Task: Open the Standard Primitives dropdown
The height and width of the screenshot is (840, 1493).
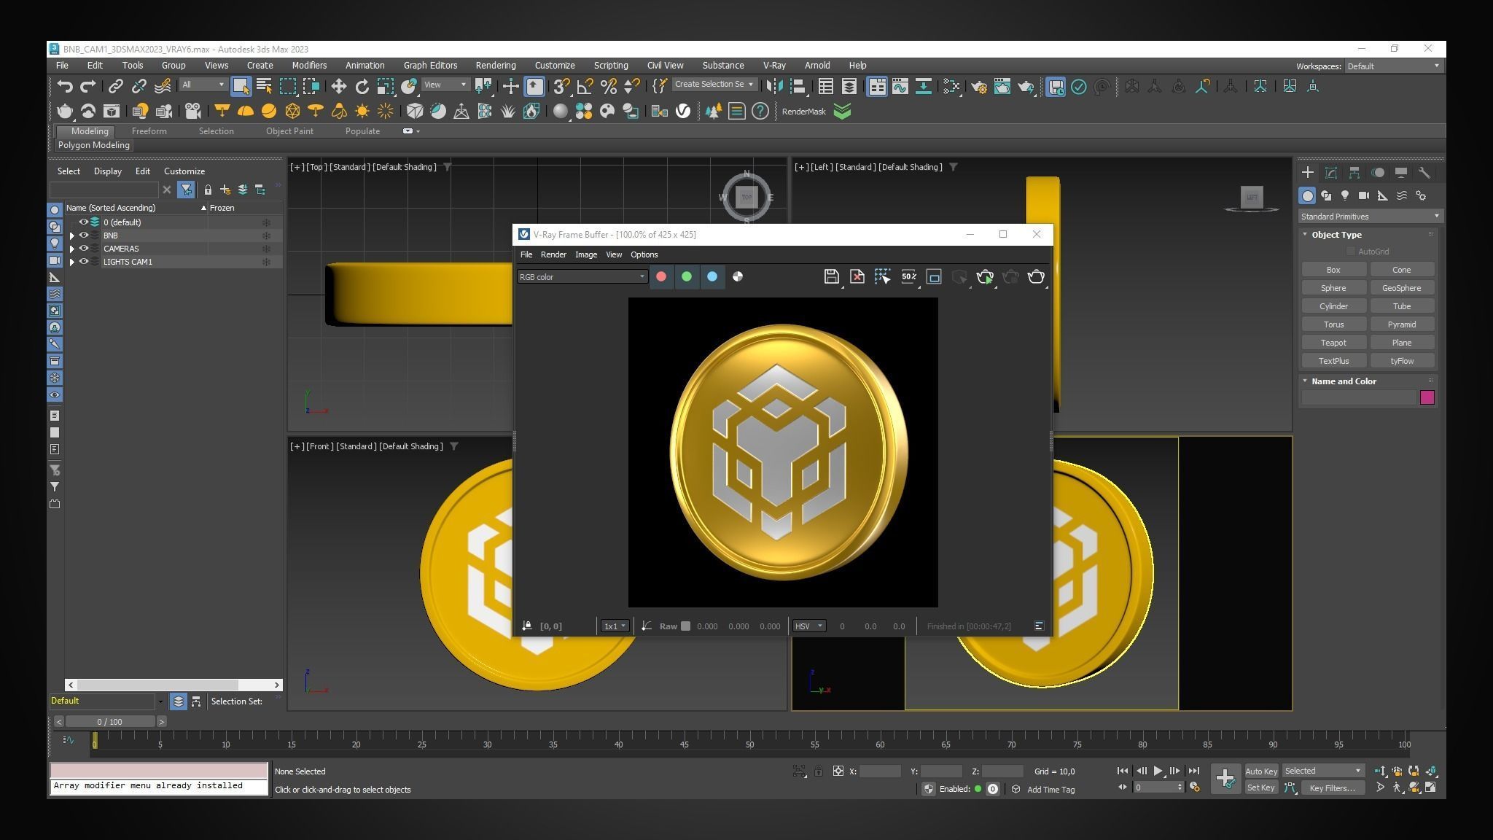Action: tap(1369, 217)
